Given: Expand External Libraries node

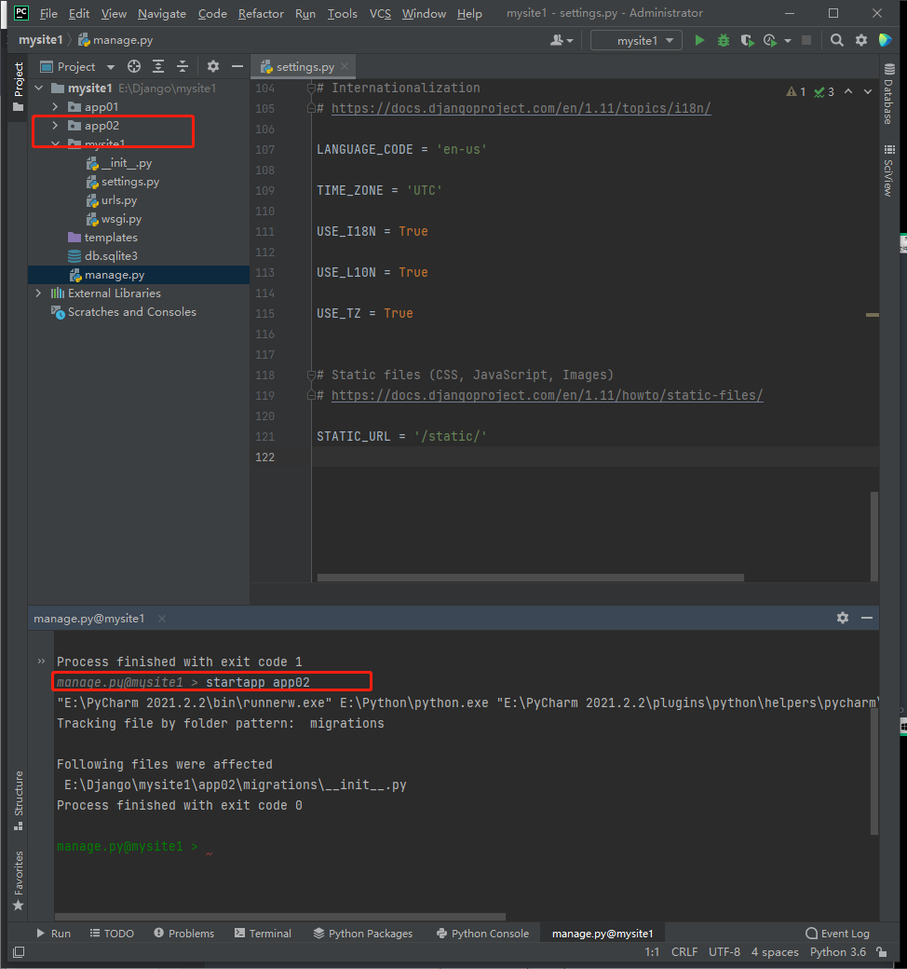Looking at the screenshot, I should 39,293.
